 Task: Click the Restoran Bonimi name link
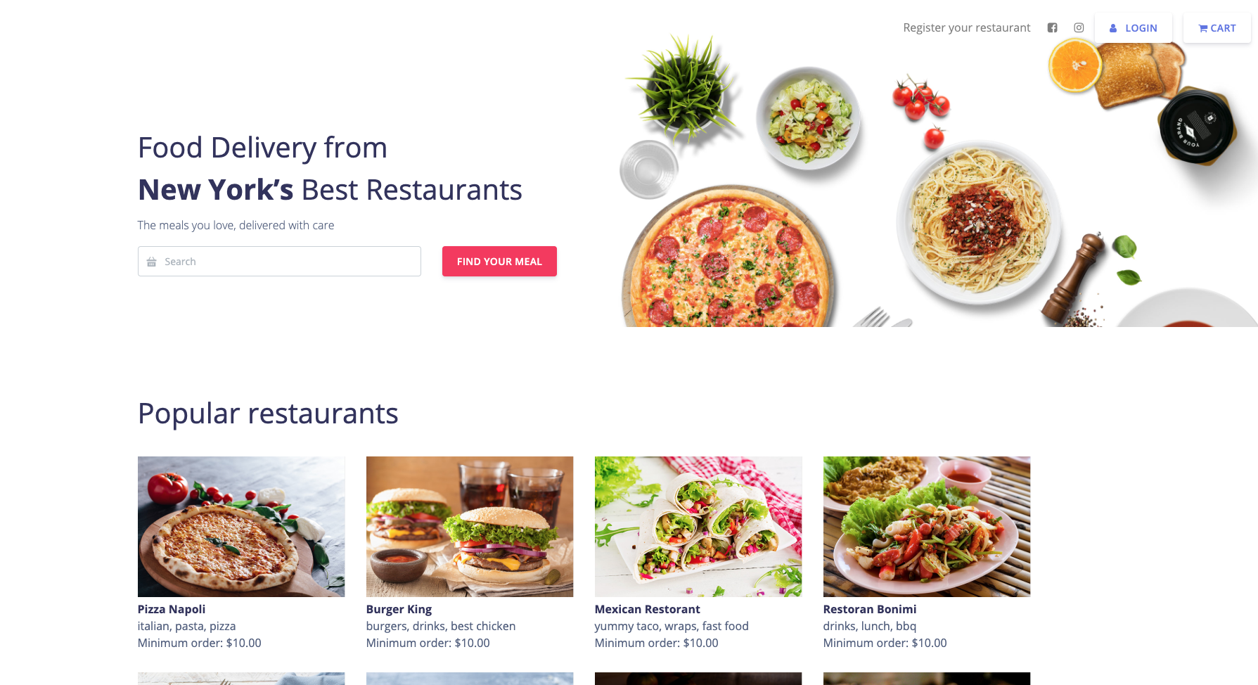[870, 609]
